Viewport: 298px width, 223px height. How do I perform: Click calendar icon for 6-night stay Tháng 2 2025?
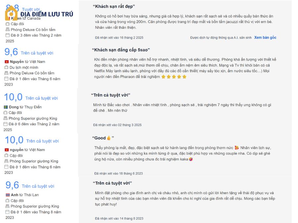pos(6,124)
